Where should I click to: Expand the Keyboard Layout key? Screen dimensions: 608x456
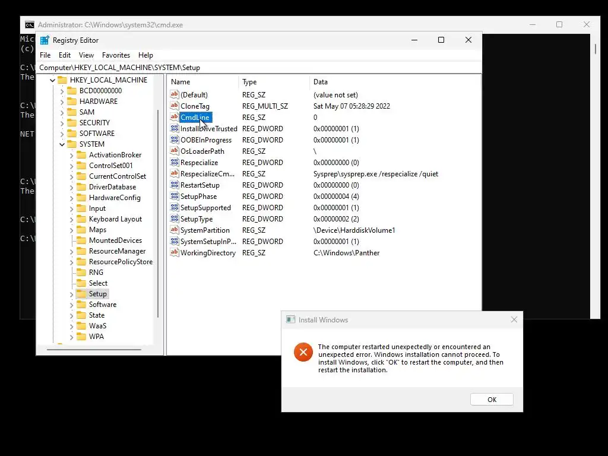71,220
